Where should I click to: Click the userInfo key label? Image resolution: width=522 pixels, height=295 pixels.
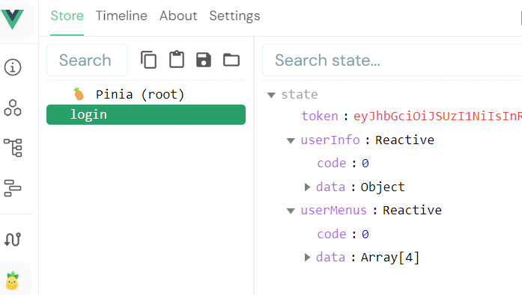330,140
